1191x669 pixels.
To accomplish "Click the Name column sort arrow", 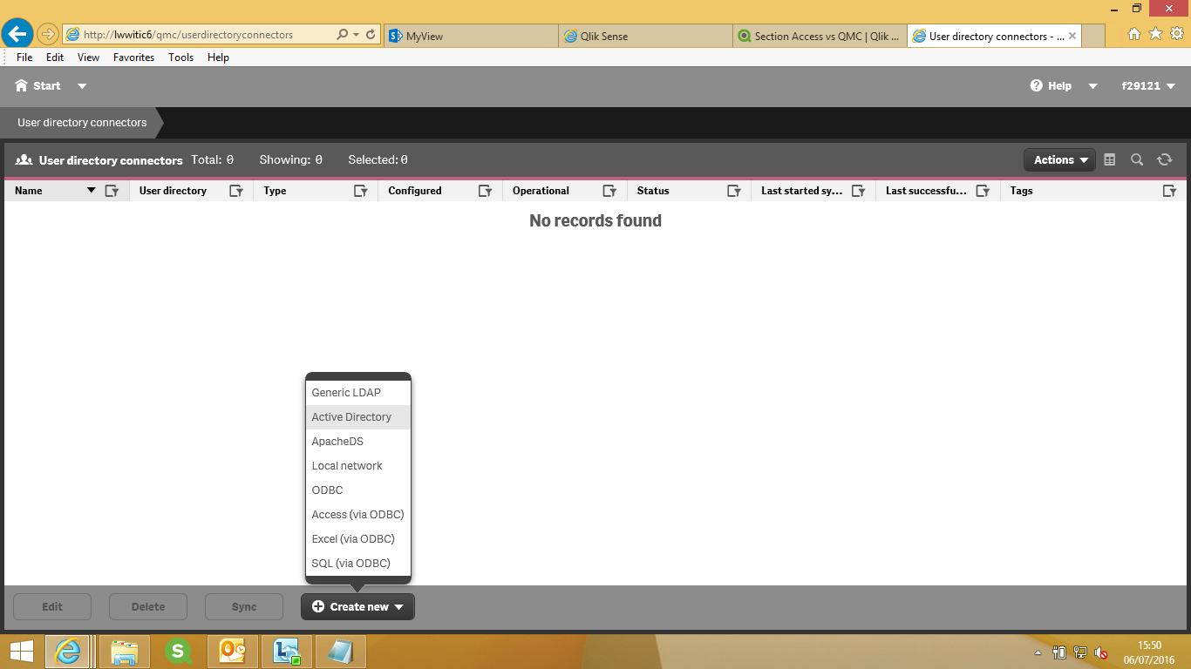I will 92,191.
